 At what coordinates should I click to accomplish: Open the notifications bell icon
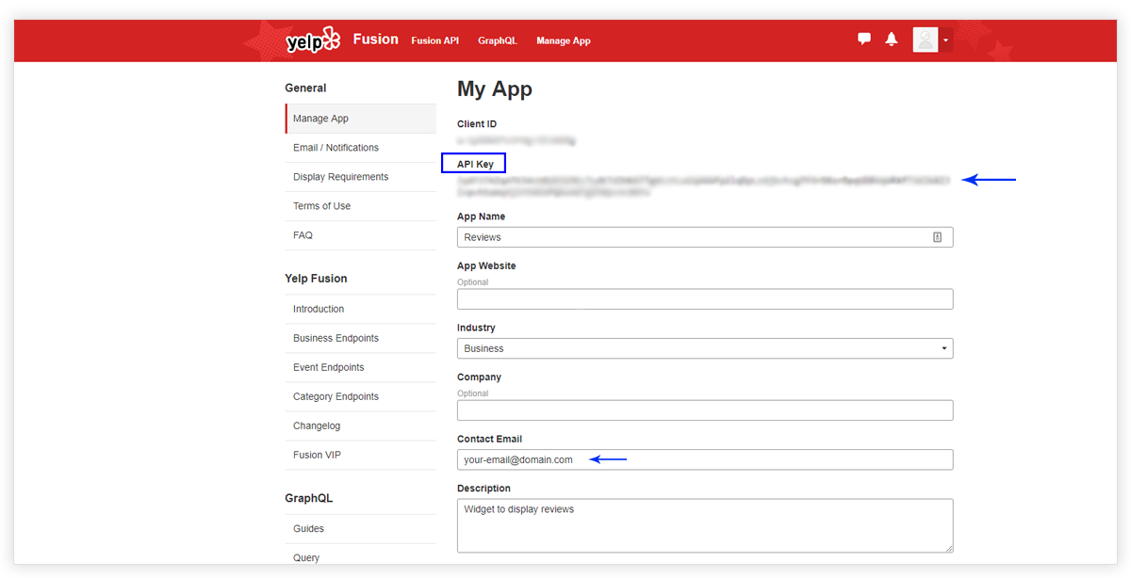tap(892, 40)
